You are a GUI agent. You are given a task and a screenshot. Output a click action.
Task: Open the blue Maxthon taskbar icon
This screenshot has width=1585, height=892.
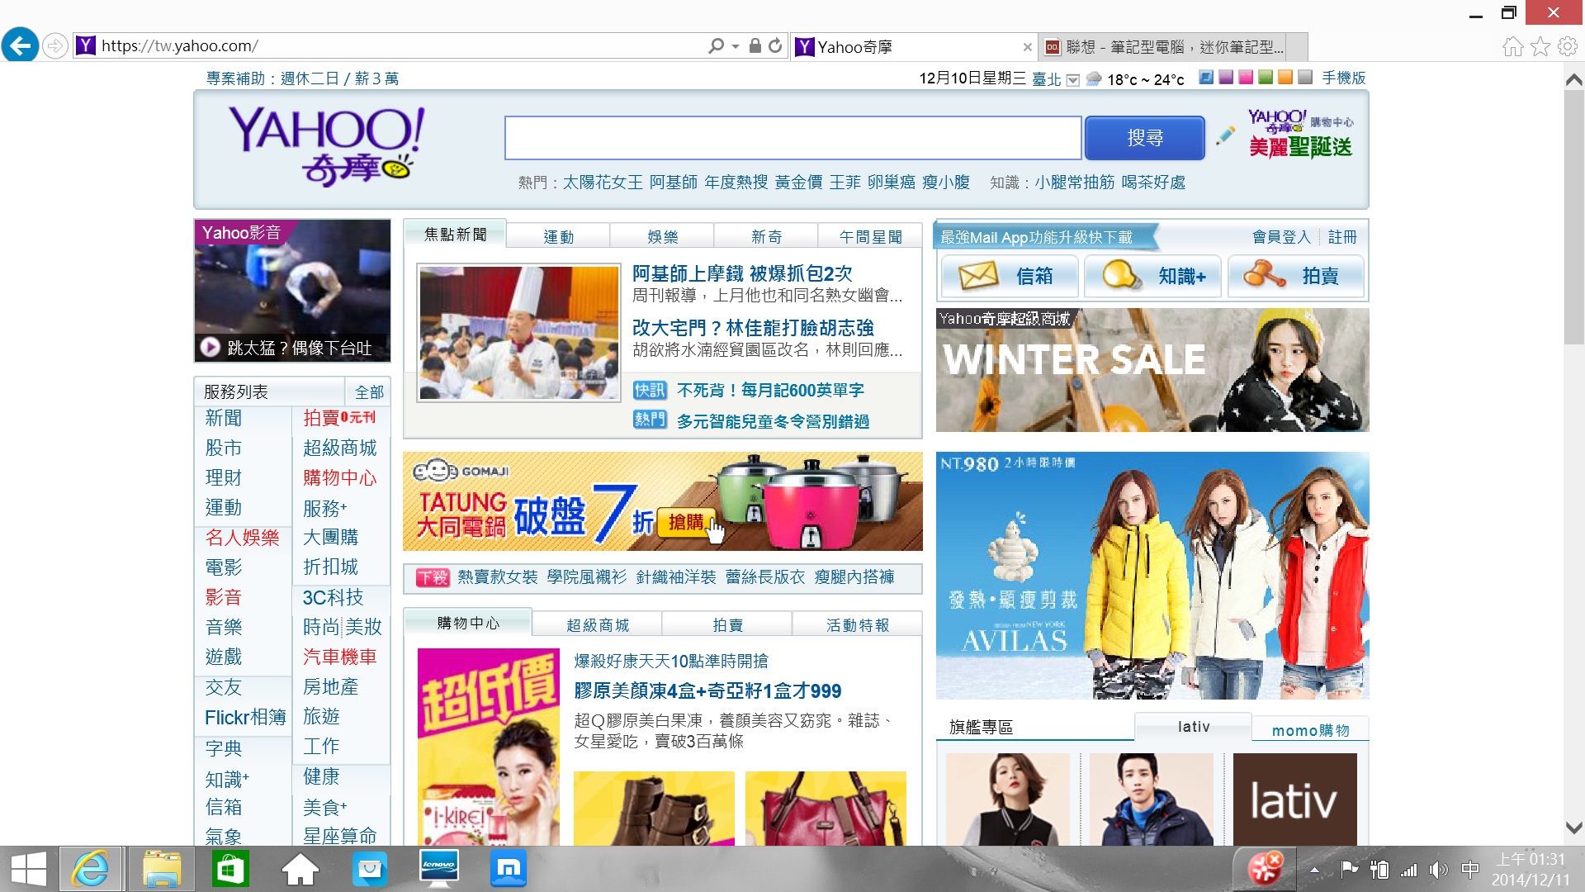click(509, 869)
